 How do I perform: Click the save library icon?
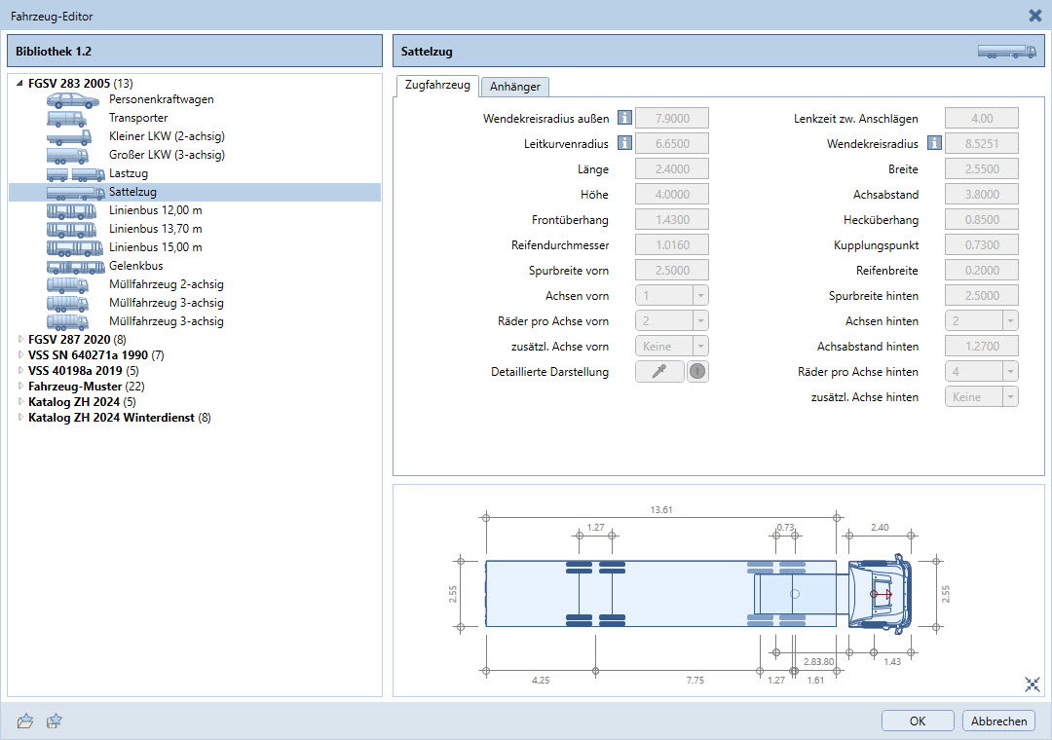(55, 721)
